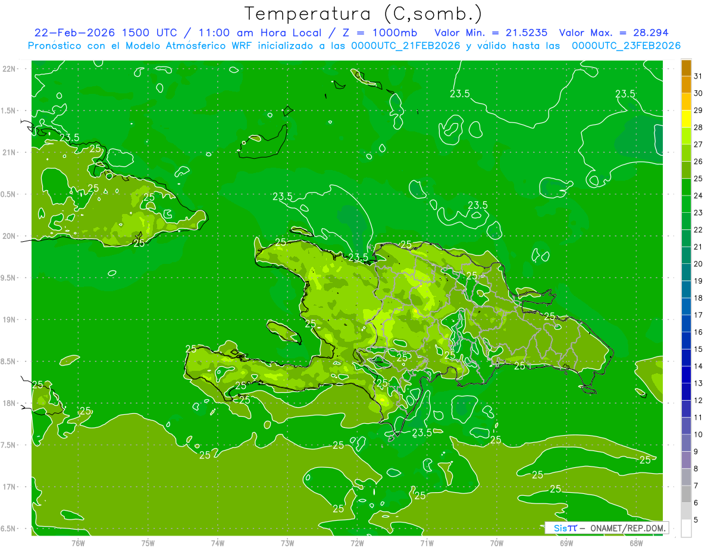Click the teal 19–20 band in color legend
The width and height of the screenshot is (714, 551).
[686, 272]
